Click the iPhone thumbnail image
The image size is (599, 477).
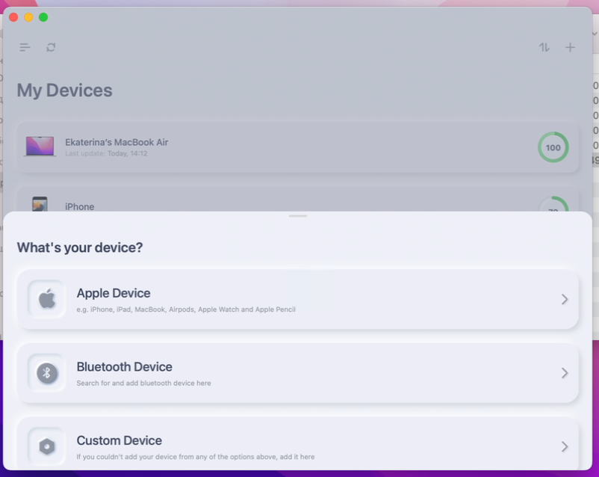[x=40, y=204]
